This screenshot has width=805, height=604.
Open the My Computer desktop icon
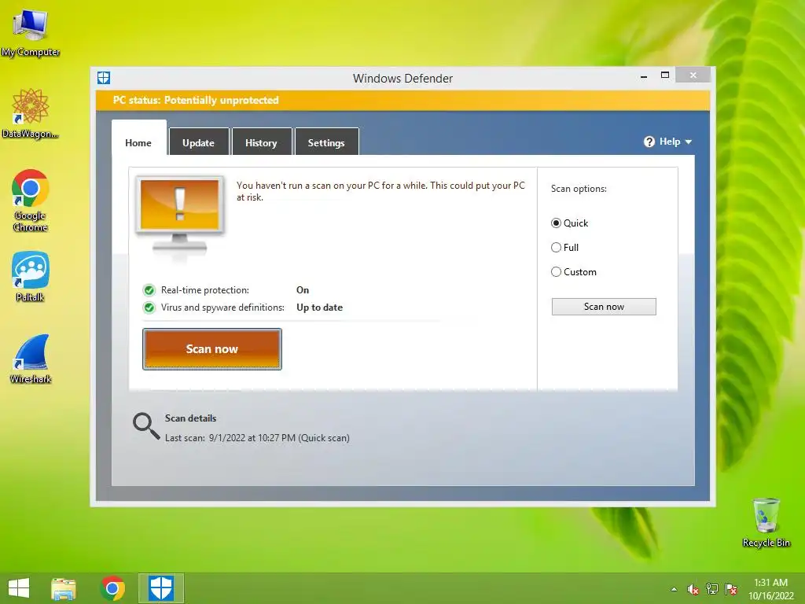pyautogui.click(x=31, y=31)
